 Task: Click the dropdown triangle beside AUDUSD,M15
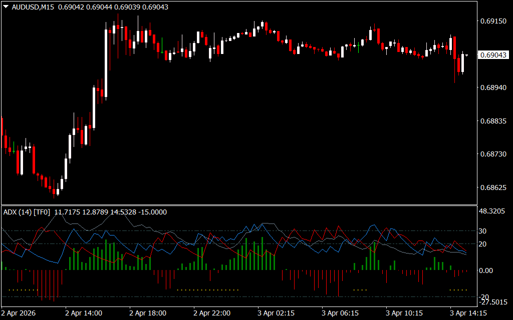click(6, 7)
